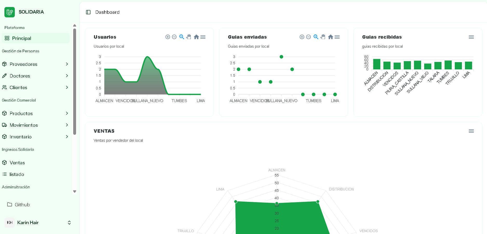487x234 pixels.
Task: Open the VENTAS chart menu icon
Action: click(471, 131)
